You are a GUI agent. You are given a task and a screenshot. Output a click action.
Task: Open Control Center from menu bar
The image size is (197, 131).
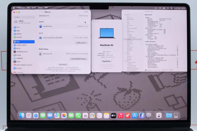click(172, 8)
